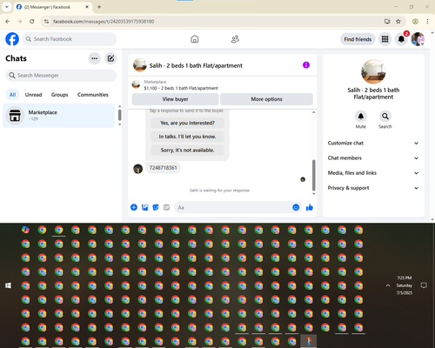
Task: Open more actions plus icon in composer
Action: (x=134, y=207)
